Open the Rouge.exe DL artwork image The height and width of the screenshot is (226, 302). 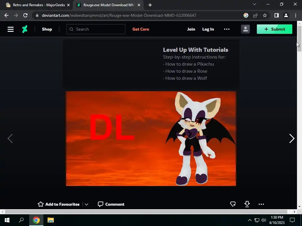[x=151, y=139]
